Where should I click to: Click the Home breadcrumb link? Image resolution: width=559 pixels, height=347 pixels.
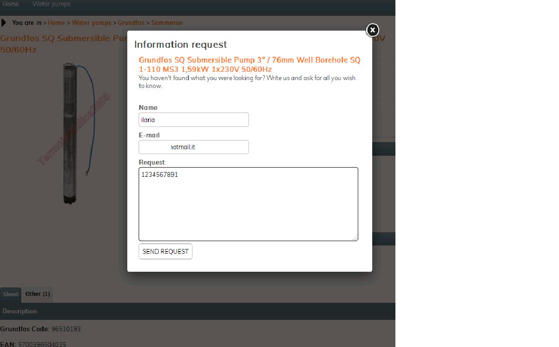click(x=56, y=23)
